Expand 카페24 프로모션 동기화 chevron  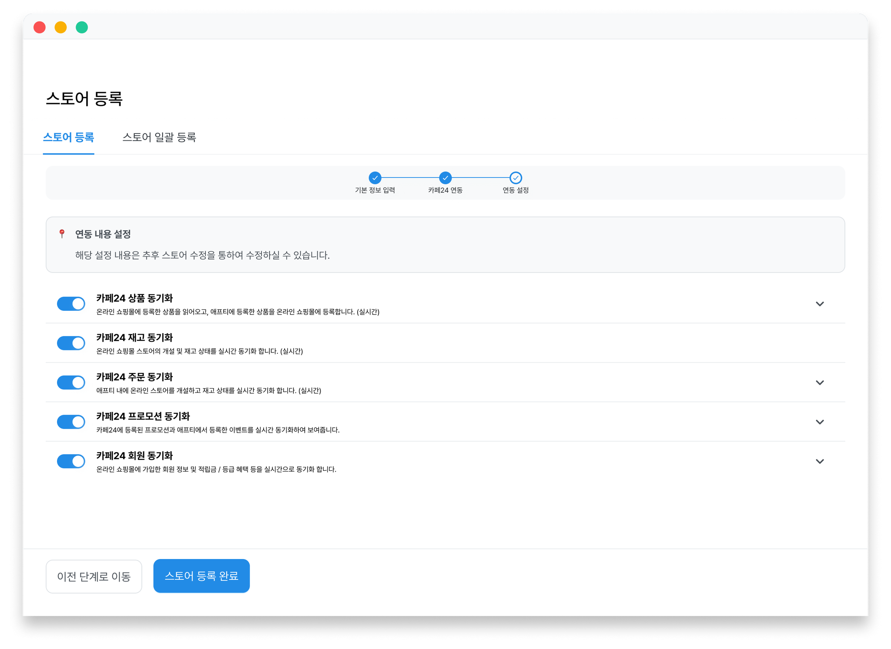tap(820, 422)
